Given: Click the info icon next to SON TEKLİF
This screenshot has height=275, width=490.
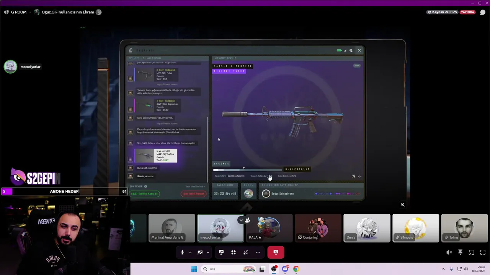Looking at the screenshot, I should pyautogui.click(x=145, y=186).
